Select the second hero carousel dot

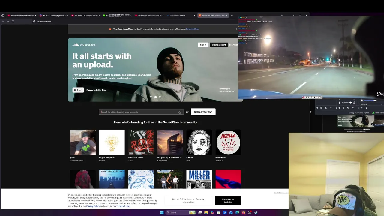155,97
